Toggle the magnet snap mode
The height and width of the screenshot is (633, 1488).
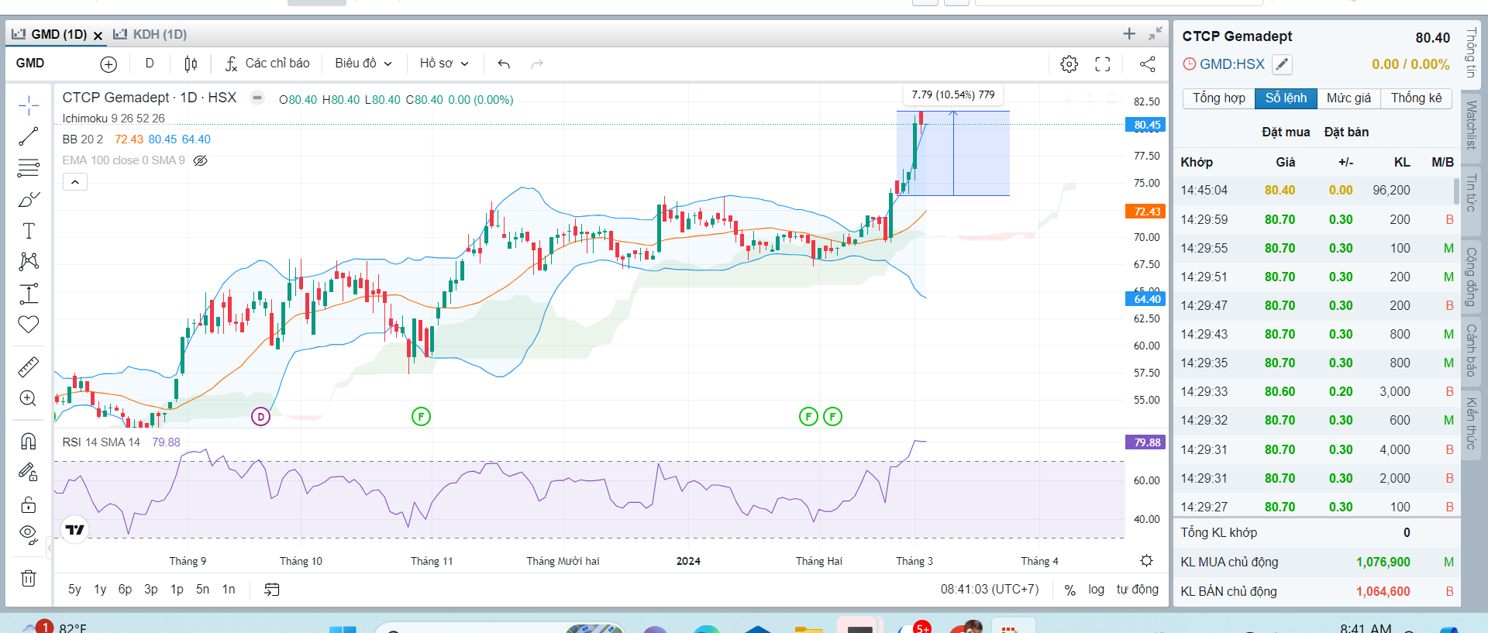point(29,441)
